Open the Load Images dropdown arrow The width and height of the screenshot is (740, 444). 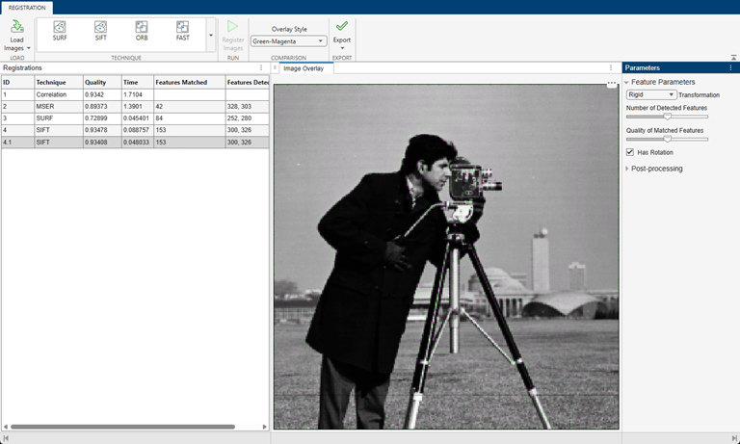click(x=28, y=48)
